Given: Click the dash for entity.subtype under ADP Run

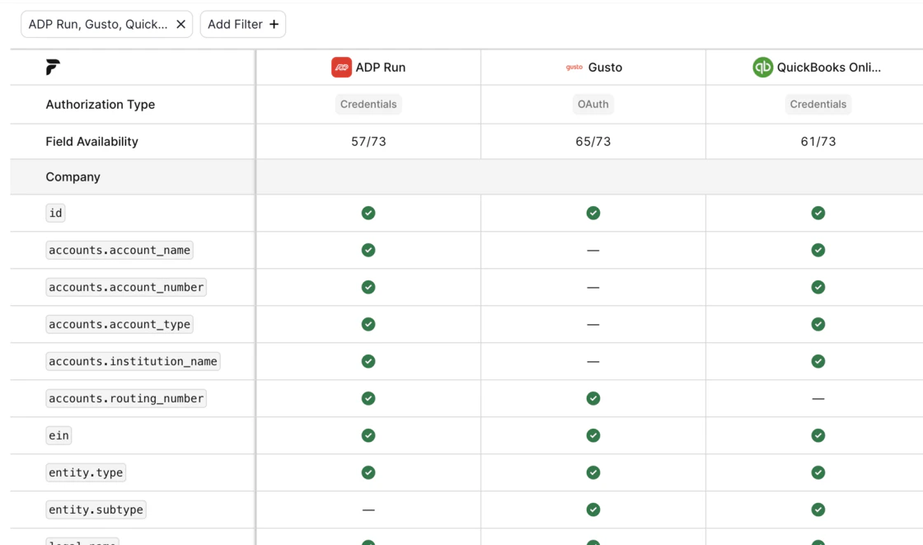Looking at the screenshot, I should click(x=368, y=510).
